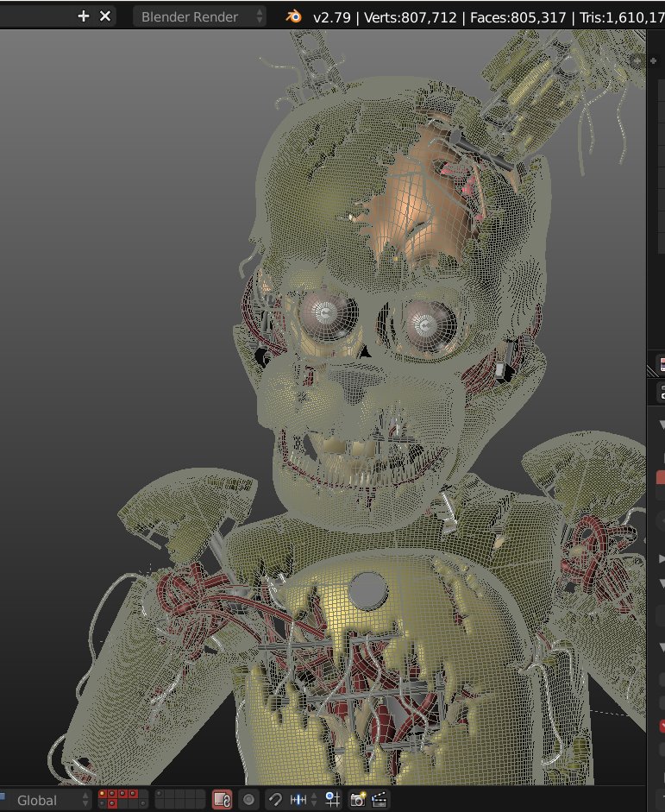Screen dimensions: 665x812
Task: Toggle lock camera and layers to scene
Action: pyautogui.click(x=223, y=800)
